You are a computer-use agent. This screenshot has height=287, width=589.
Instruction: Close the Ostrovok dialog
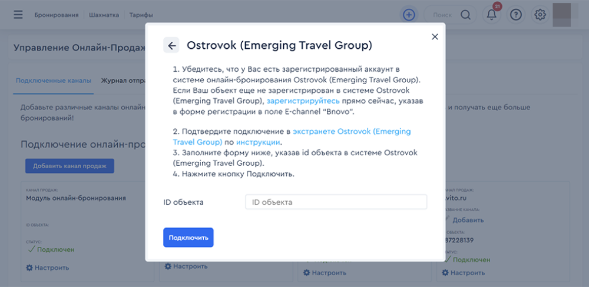click(x=435, y=36)
